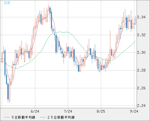150x121 pixels.
Task: Click the purple 5-day average legend line
Action: point(7,117)
